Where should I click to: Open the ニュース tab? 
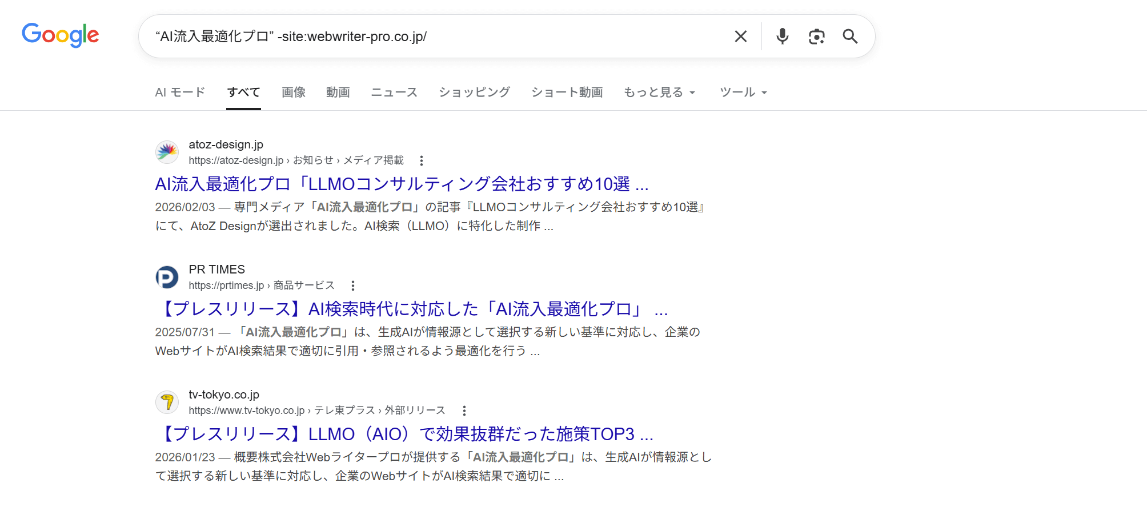point(394,92)
